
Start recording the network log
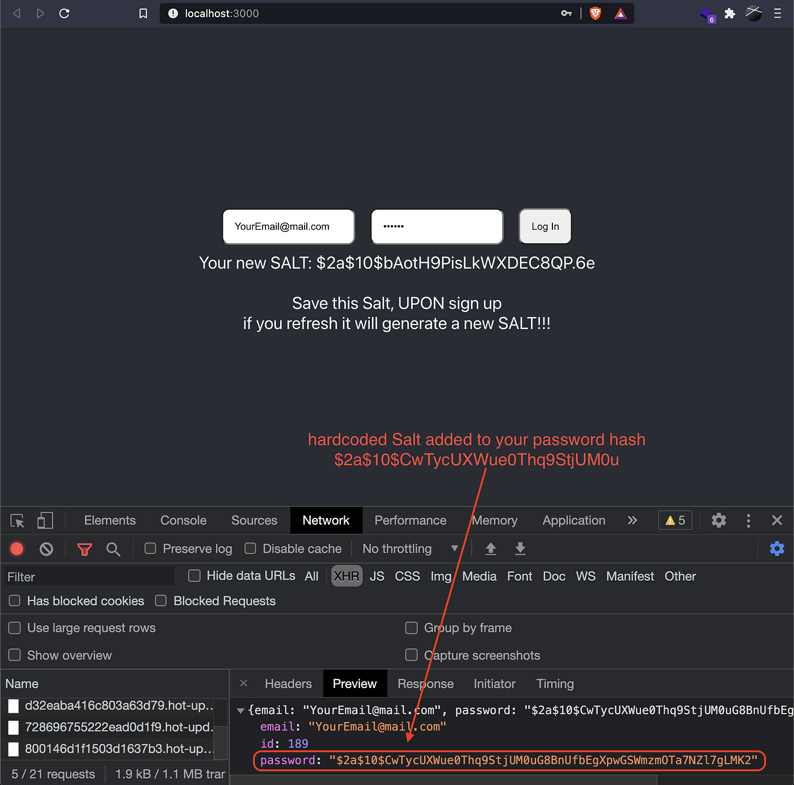(x=16, y=548)
